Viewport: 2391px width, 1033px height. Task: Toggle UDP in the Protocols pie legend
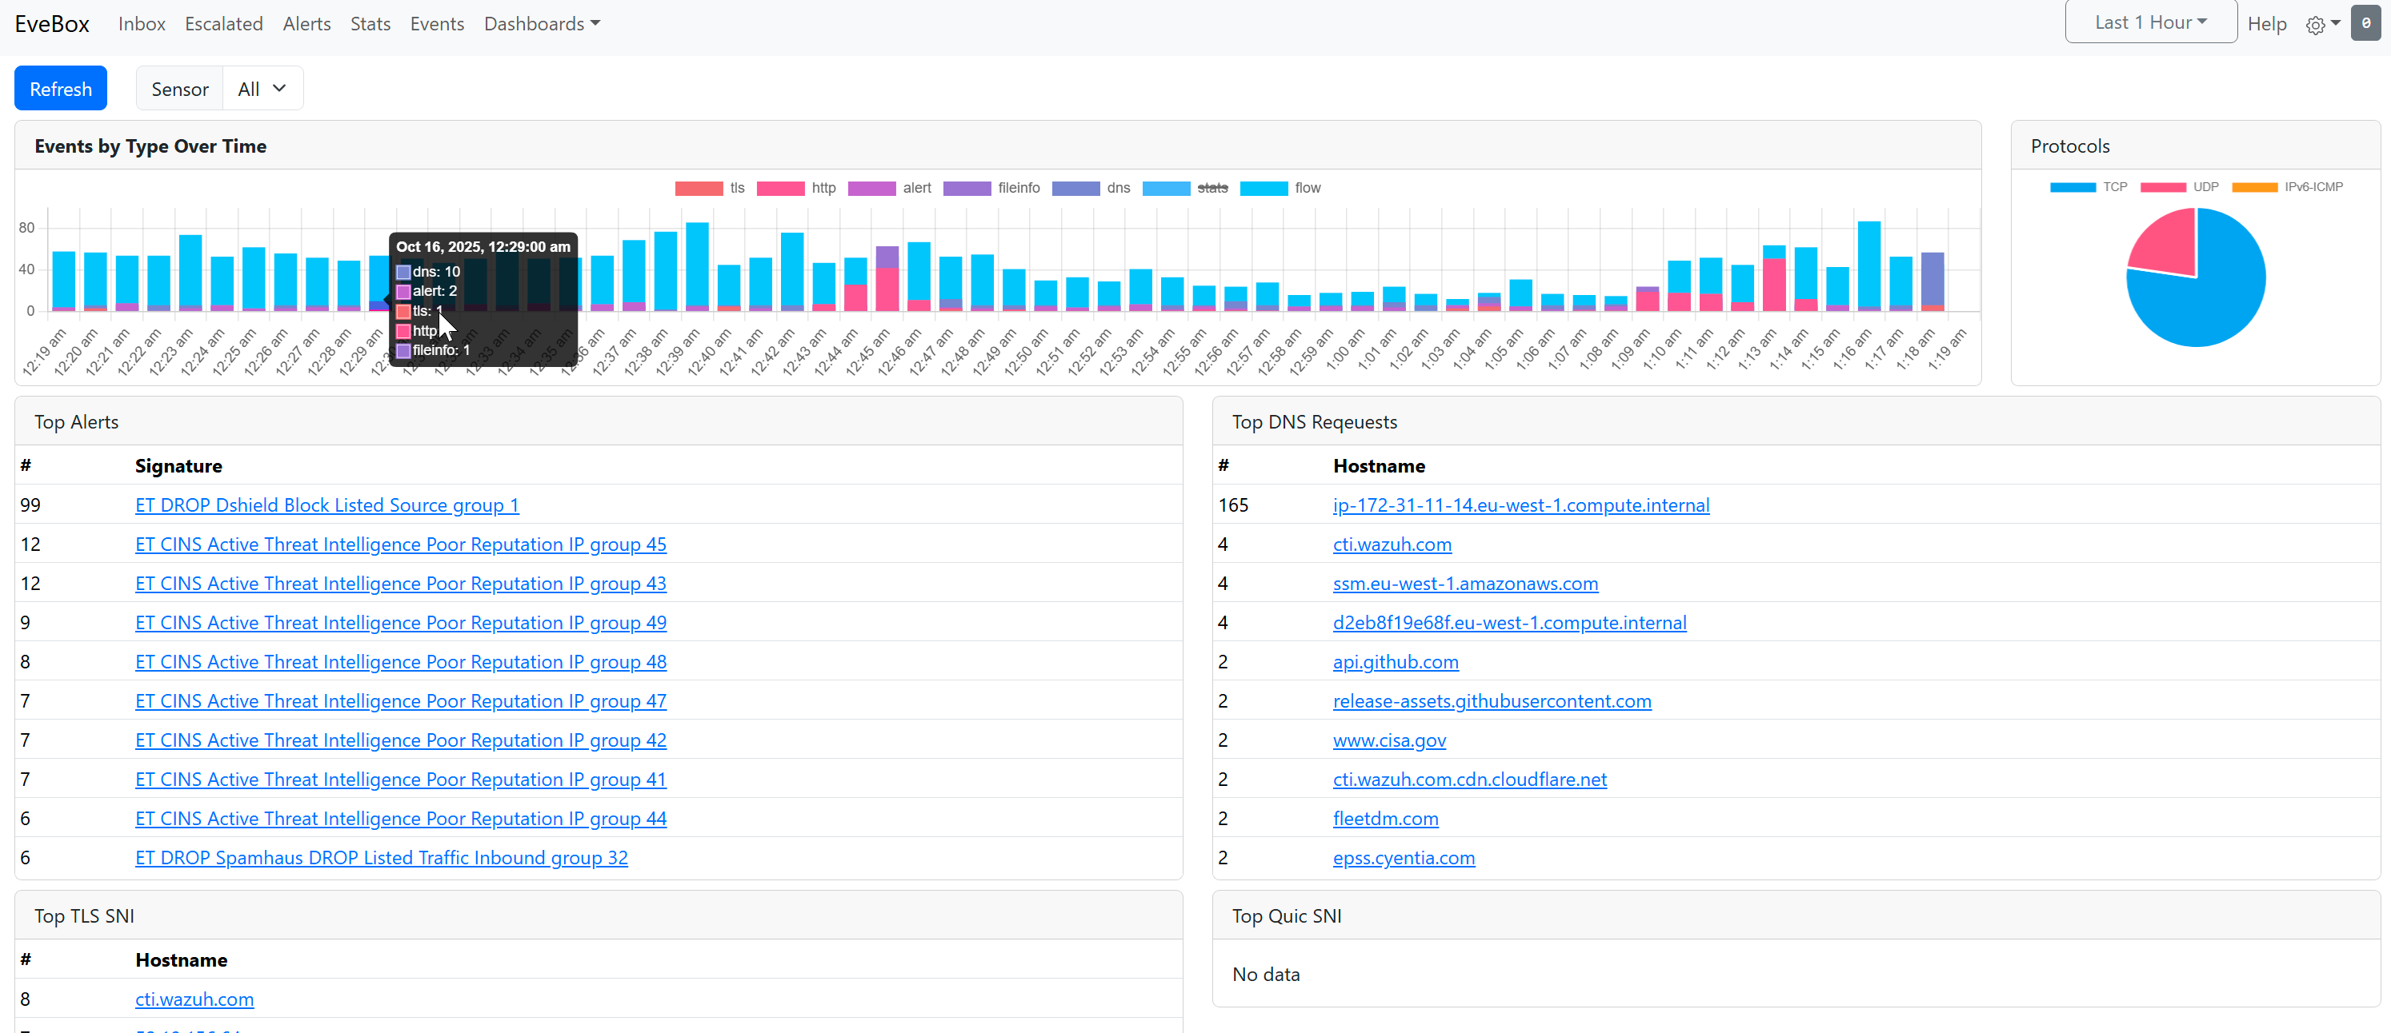pyautogui.click(x=2205, y=186)
